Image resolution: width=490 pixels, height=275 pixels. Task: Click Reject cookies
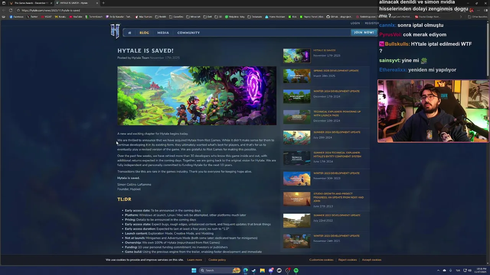pos(348,260)
